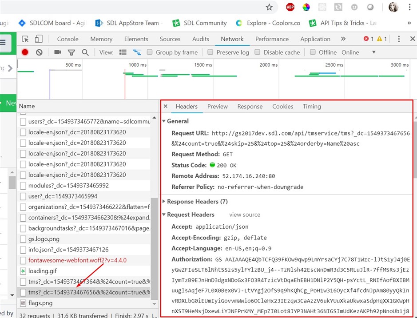The height and width of the screenshot is (318, 417).
Task: Show more bookmarks with the double chevron
Action: click(x=409, y=23)
